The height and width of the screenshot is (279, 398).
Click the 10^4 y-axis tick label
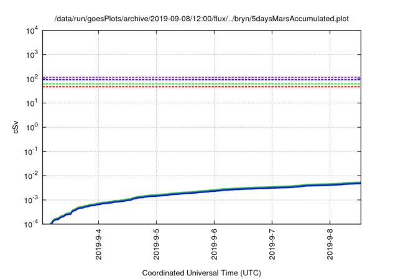click(32, 31)
